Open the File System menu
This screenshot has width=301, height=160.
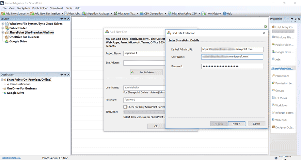coord(23,8)
